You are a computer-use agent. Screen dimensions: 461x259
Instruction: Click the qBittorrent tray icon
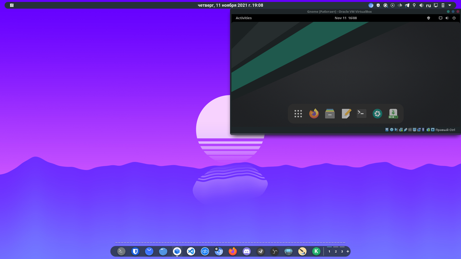pos(400,5)
